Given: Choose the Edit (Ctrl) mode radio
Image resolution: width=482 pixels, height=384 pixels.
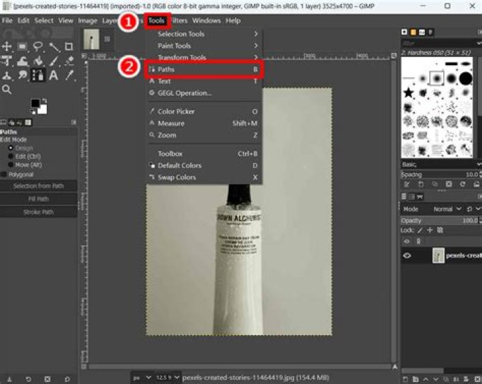Looking at the screenshot, I should point(11,156).
